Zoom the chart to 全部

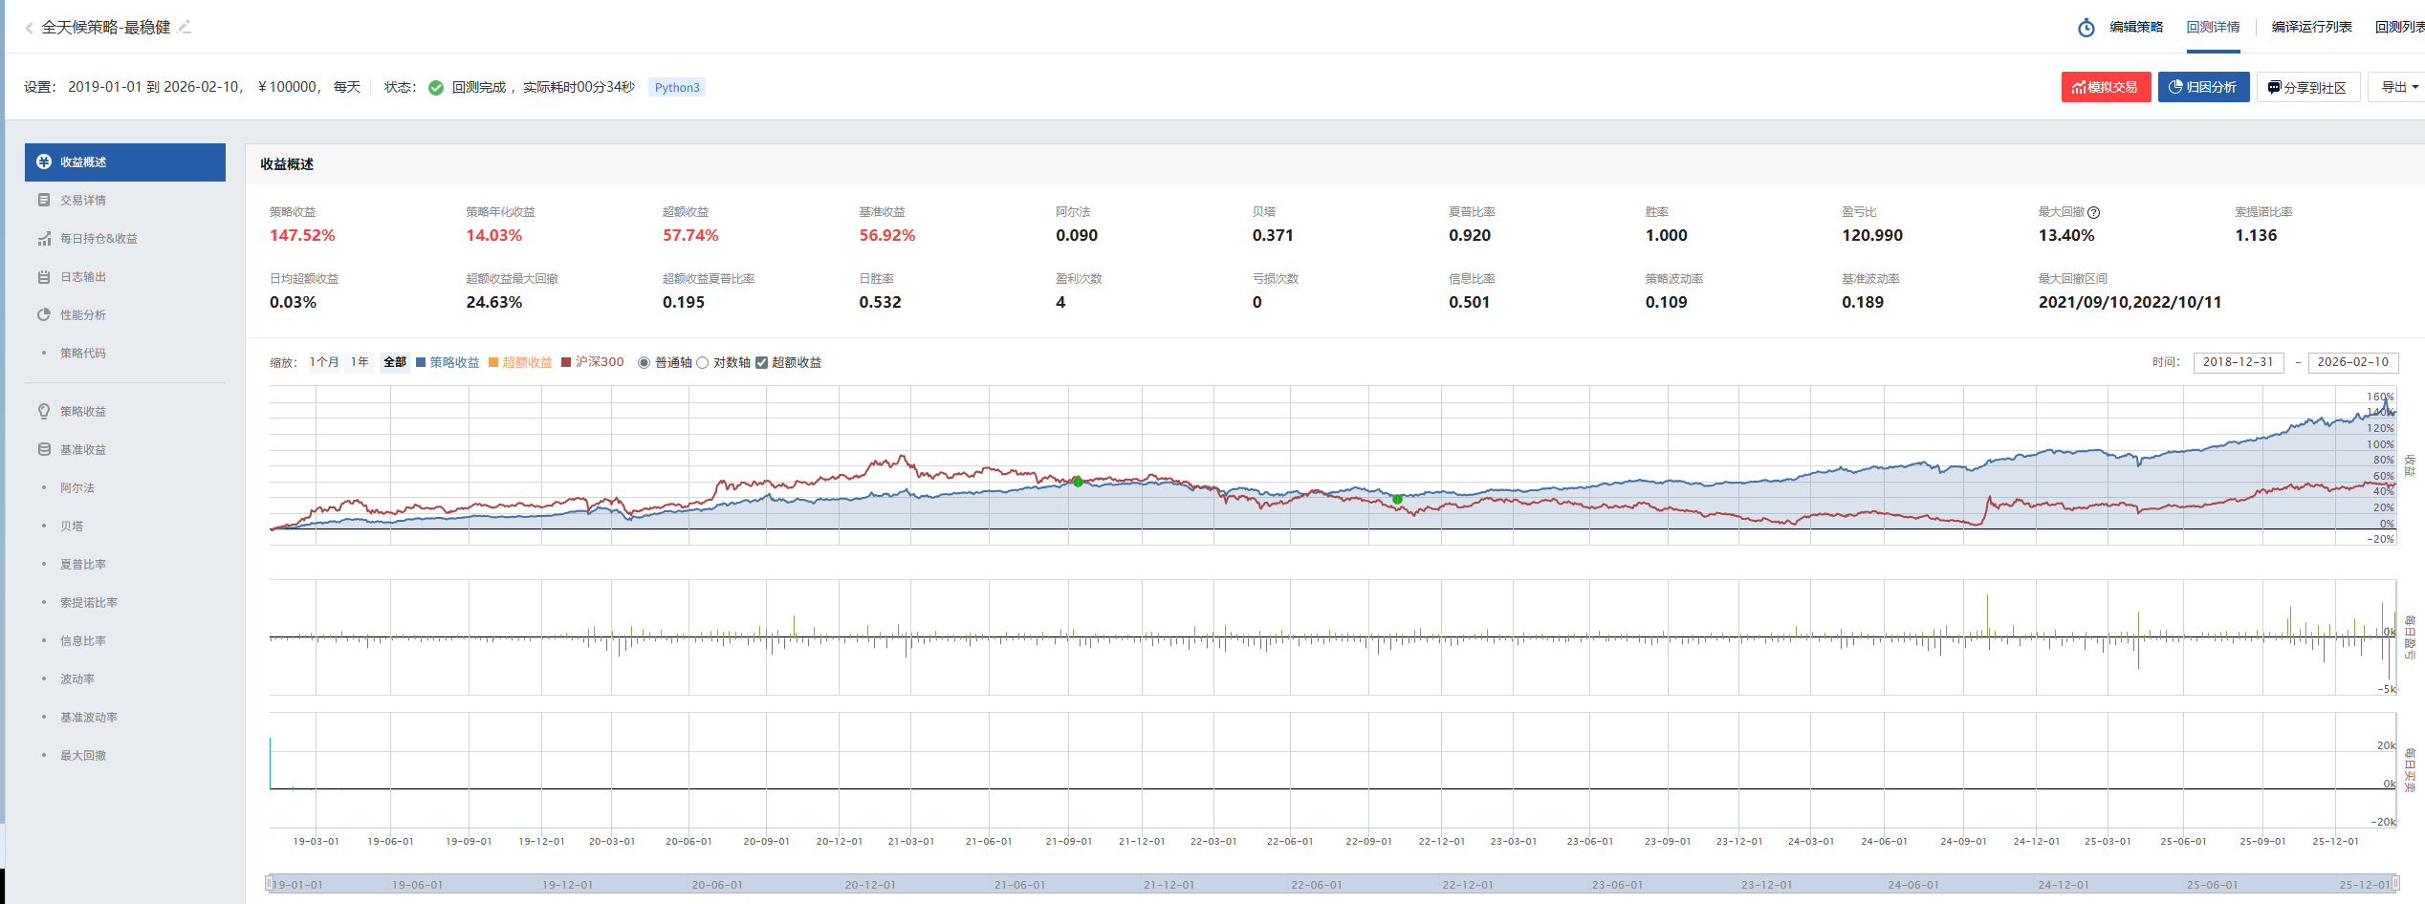pos(395,362)
